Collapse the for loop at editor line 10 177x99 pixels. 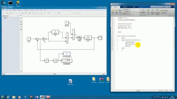coord(117,36)
